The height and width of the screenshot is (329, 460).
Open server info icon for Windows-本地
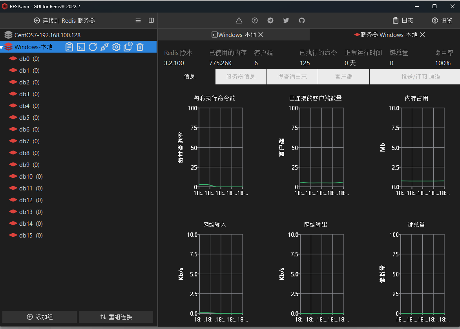pos(69,47)
